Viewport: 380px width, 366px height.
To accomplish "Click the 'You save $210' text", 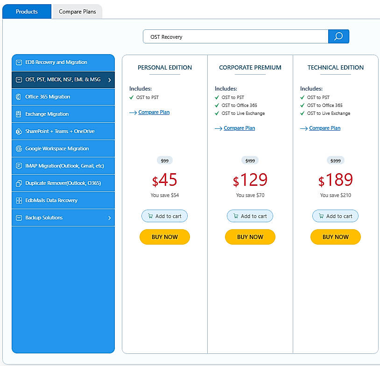I will (335, 195).
